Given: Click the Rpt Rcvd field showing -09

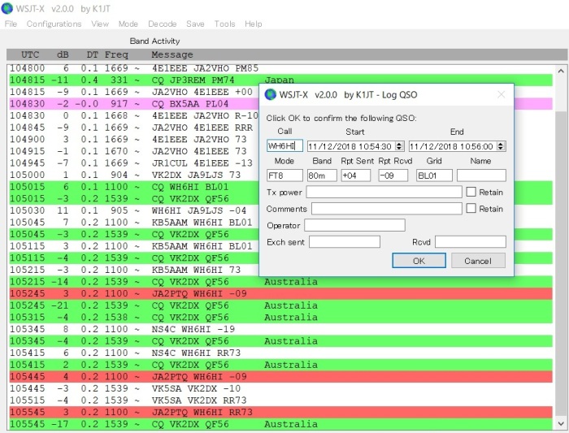Looking at the screenshot, I should tap(393, 175).
